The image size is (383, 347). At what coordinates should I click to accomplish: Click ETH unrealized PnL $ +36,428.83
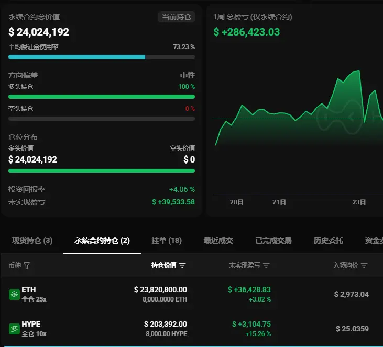pyautogui.click(x=249, y=290)
